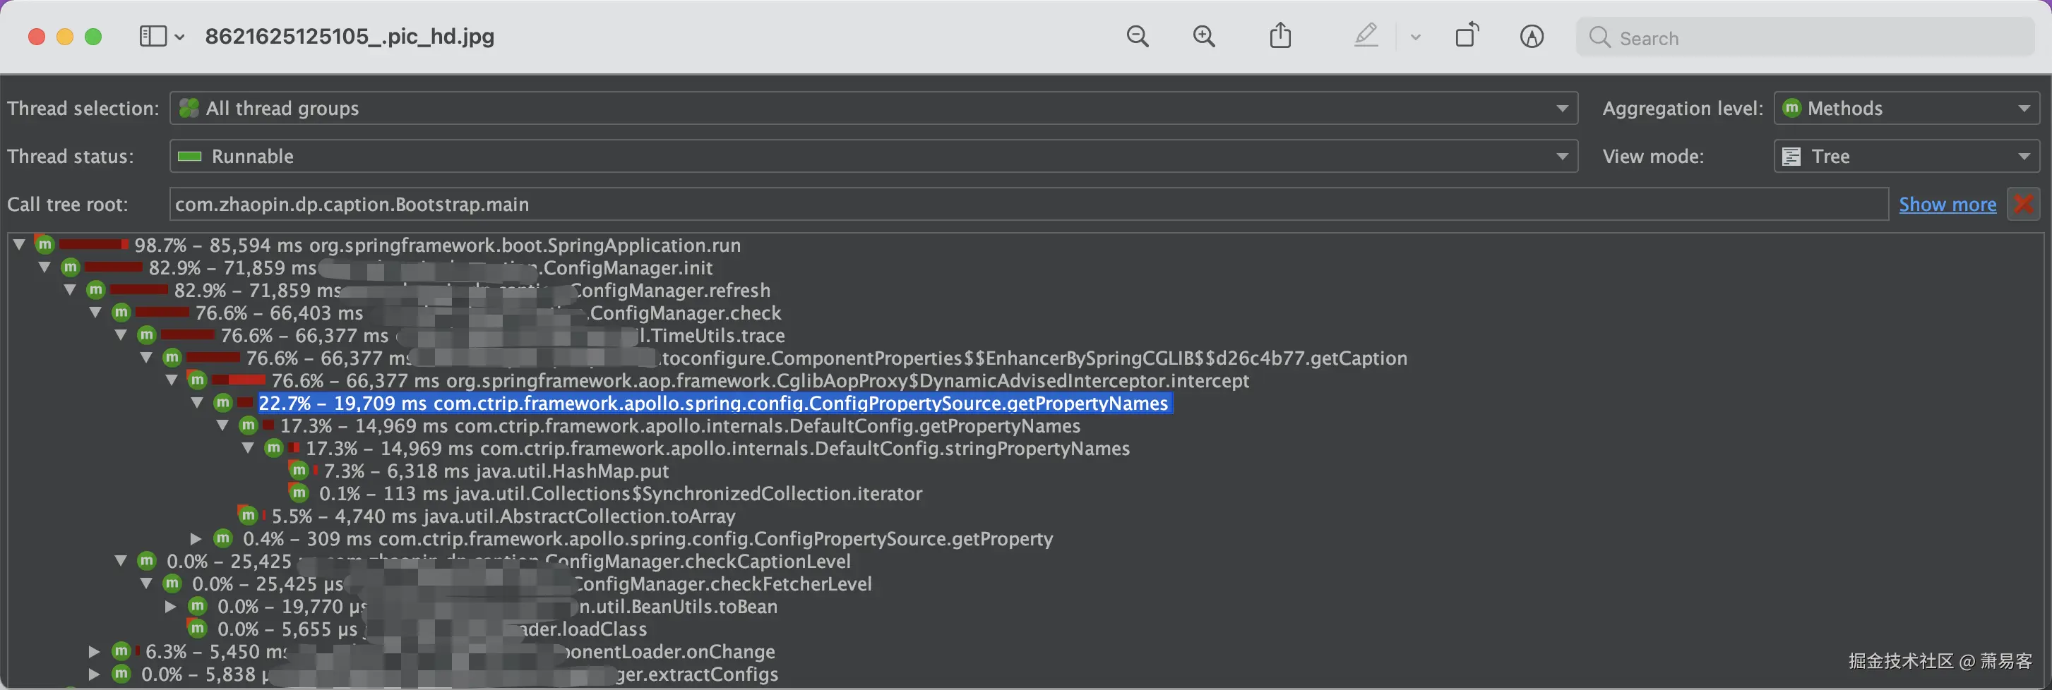
Task: Collapse the ConfigManager.init node
Action: click(44, 267)
